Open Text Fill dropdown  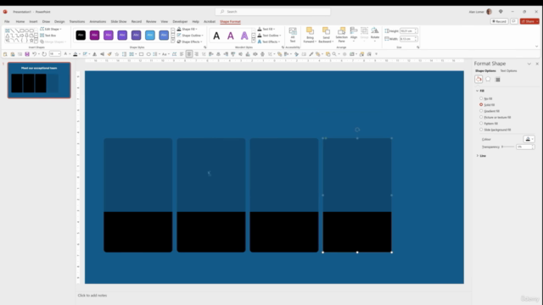[266, 29]
